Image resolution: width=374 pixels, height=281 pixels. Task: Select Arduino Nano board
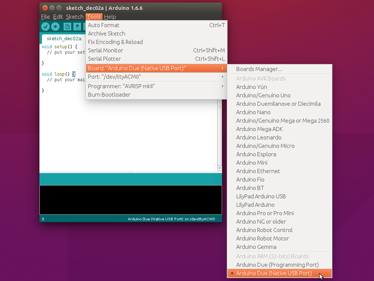[x=279, y=112]
